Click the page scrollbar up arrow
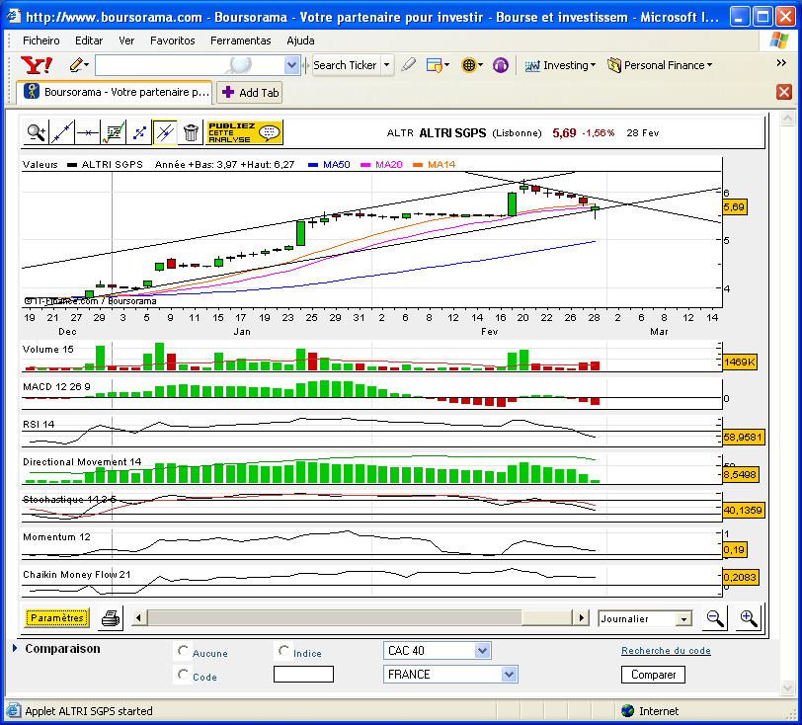 pyautogui.click(x=788, y=119)
